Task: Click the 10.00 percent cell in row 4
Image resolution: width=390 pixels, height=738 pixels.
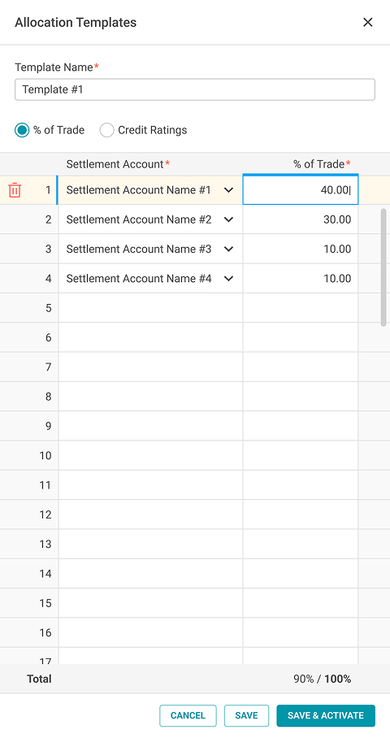Action: click(301, 279)
